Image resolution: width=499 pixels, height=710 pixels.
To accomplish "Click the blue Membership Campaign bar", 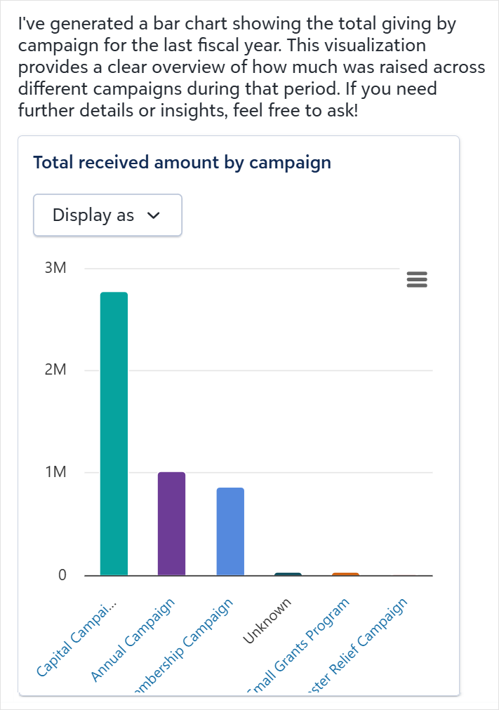I will (x=230, y=531).
